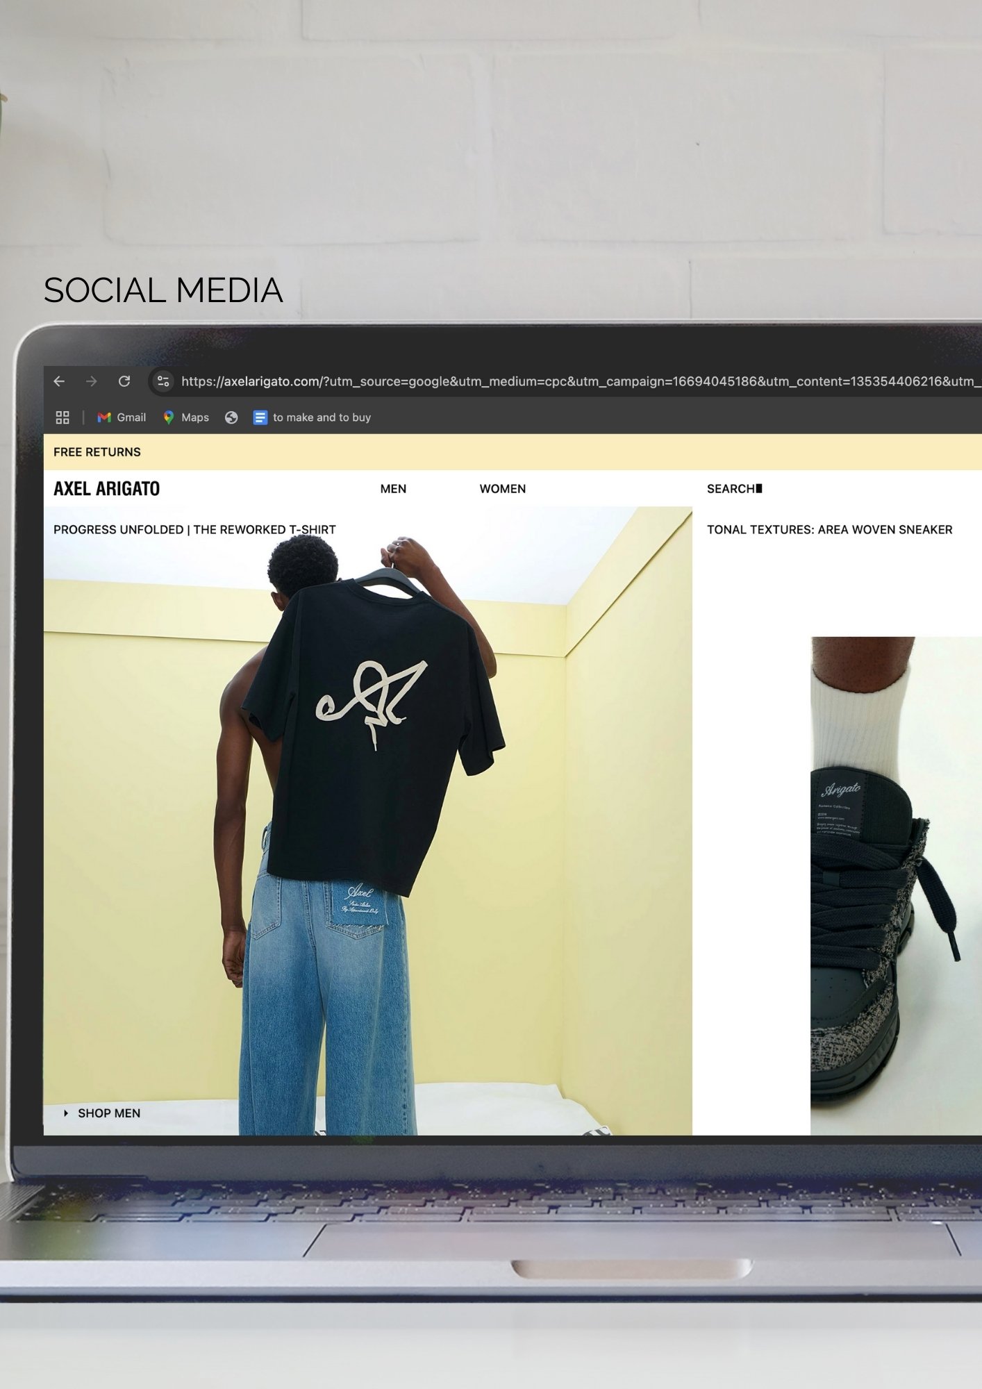This screenshot has height=1389, width=982.
Task: Open the apps grid in bookmarks bar
Action: (63, 417)
